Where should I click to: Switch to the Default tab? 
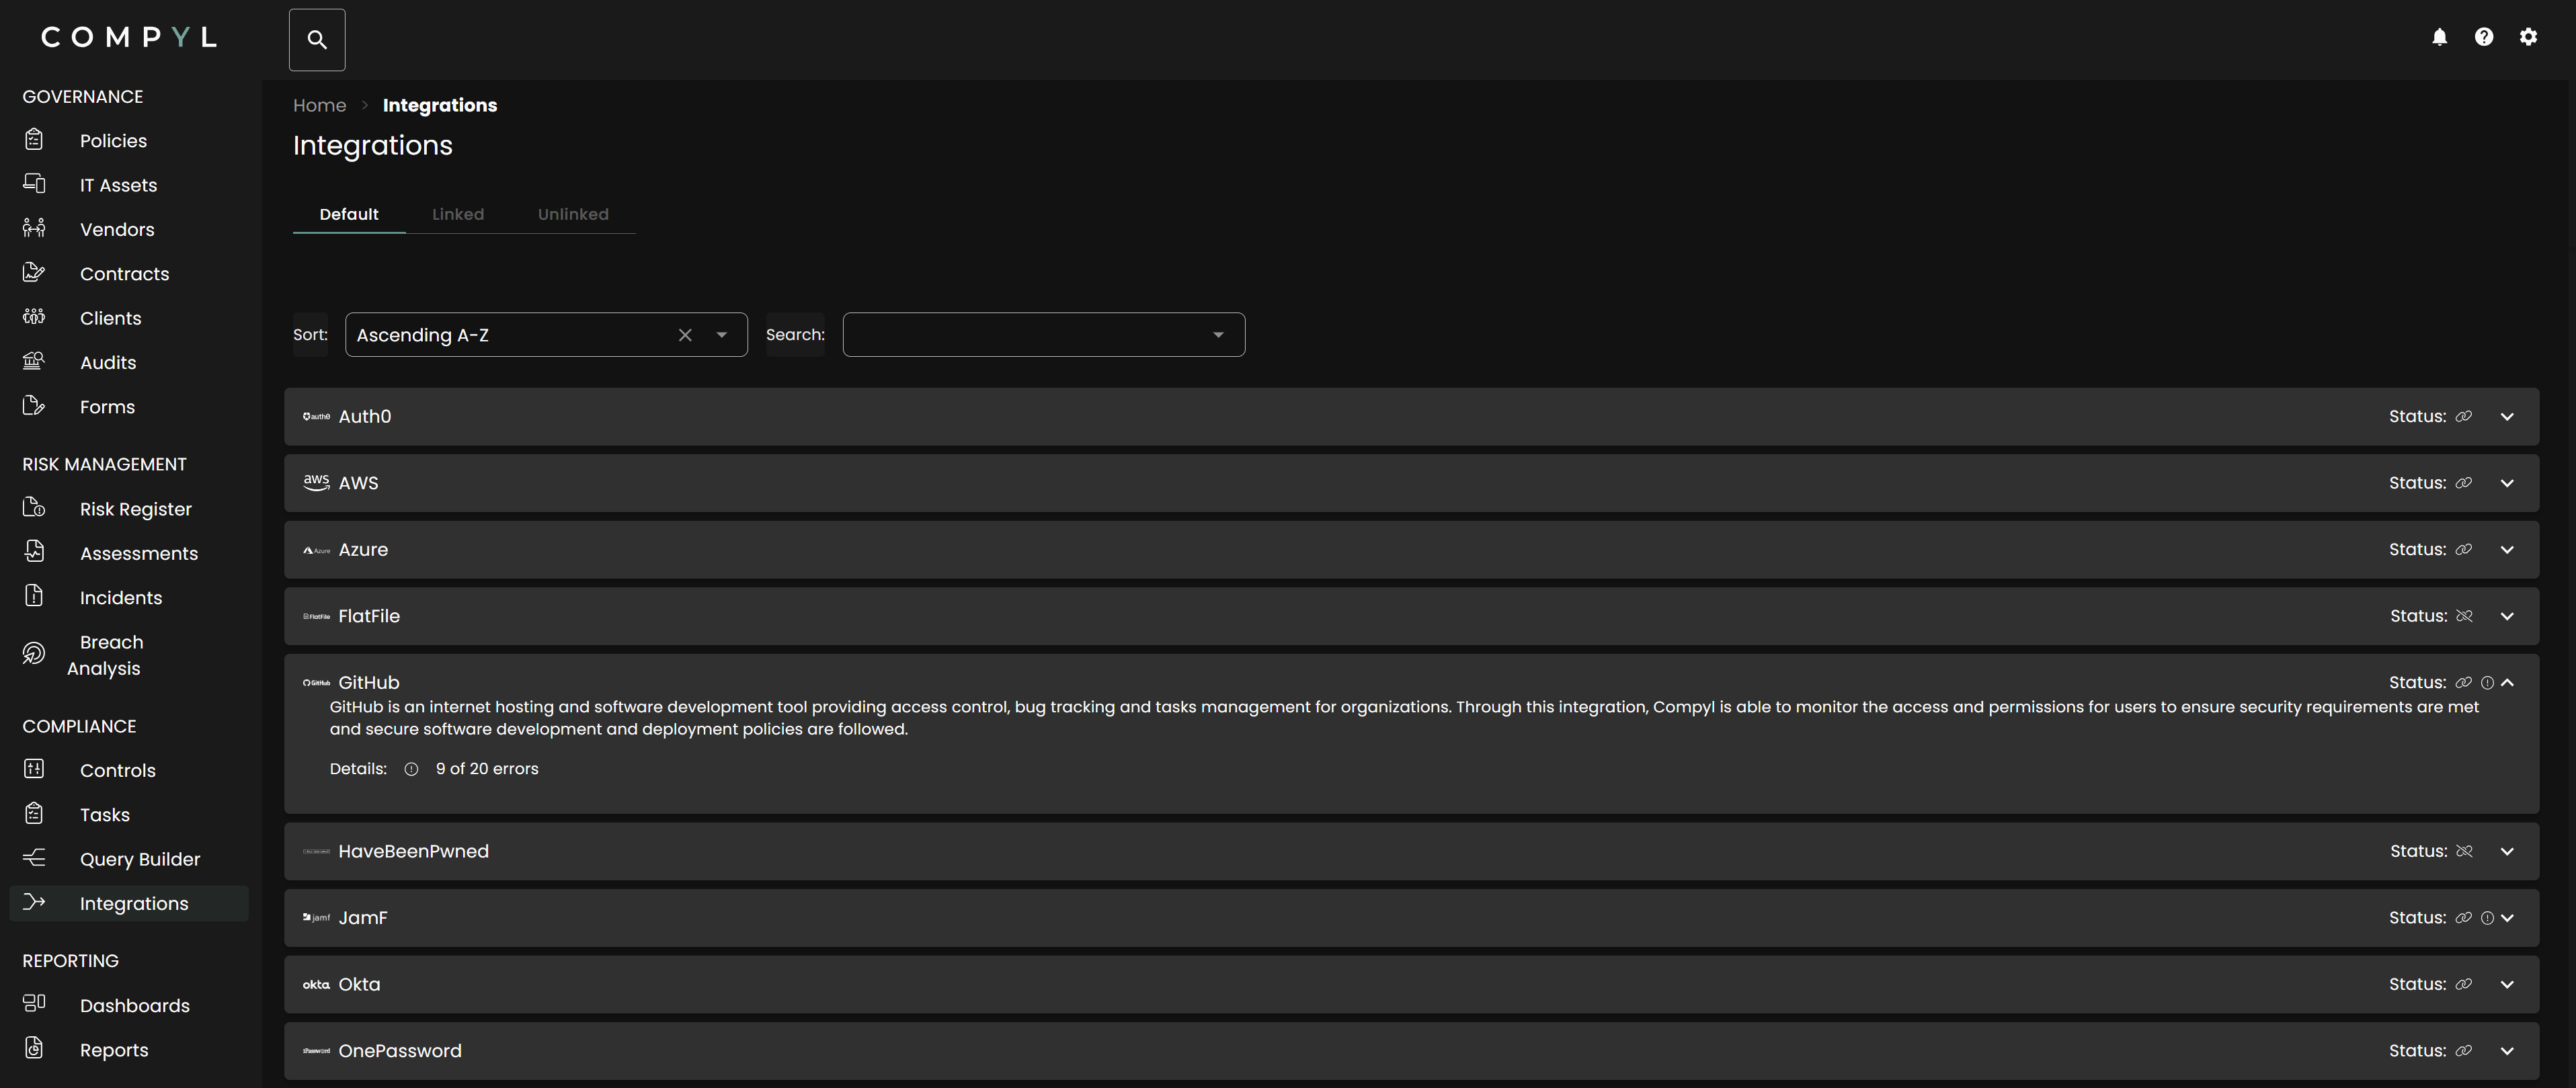click(349, 214)
